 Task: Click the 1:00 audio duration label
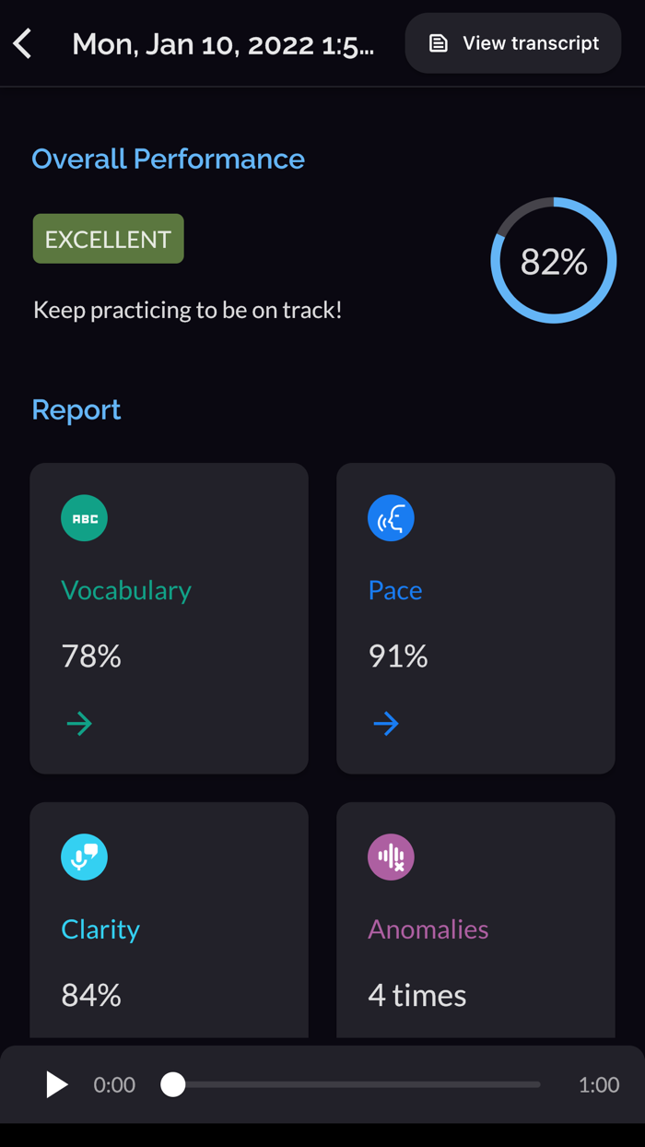click(x=599, y=1084)
